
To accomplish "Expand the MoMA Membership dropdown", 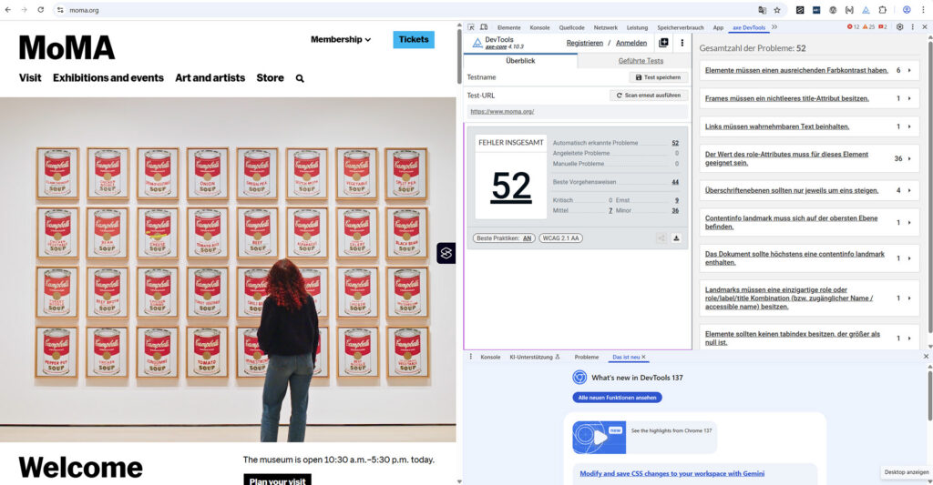I will pyautogui.click(x=341, y=39).
